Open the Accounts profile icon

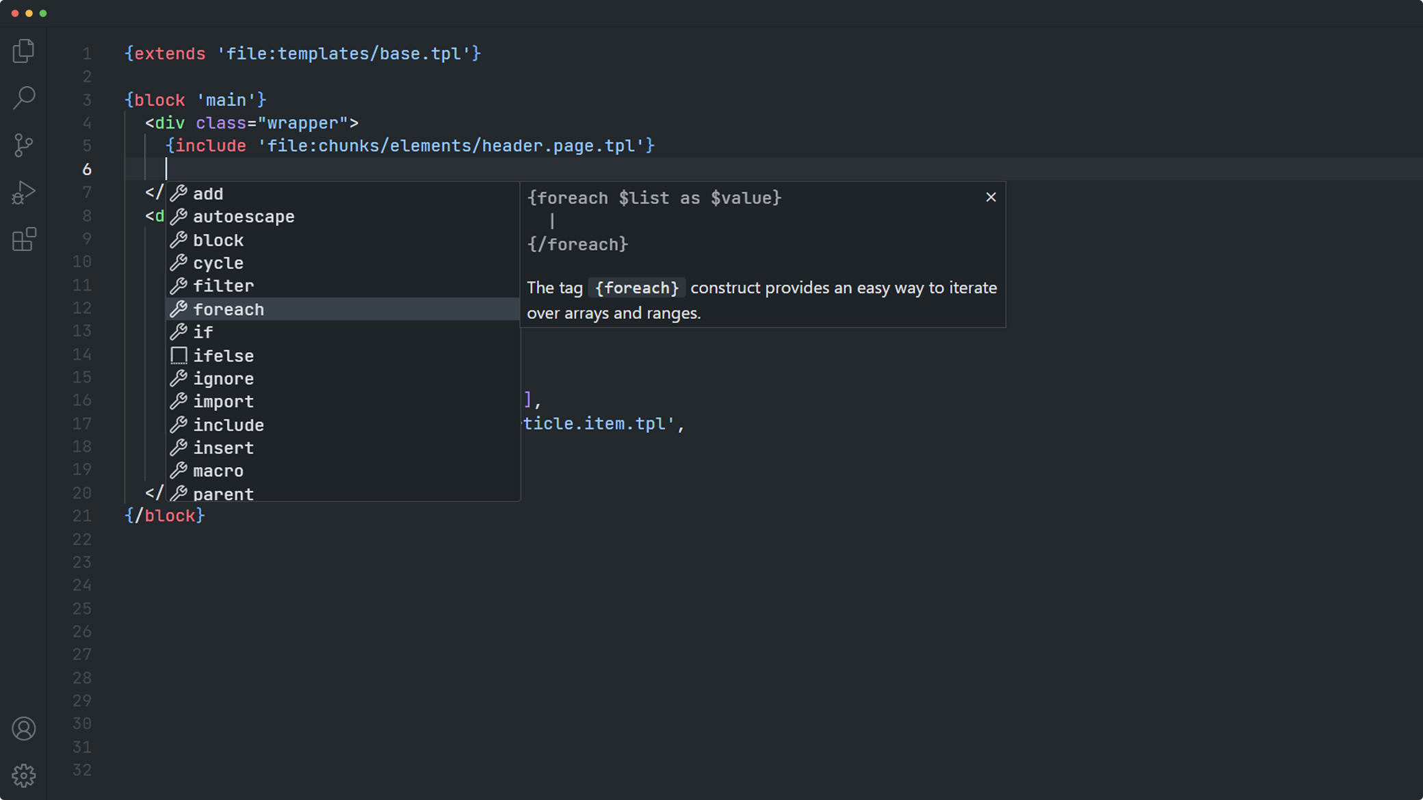23,729
